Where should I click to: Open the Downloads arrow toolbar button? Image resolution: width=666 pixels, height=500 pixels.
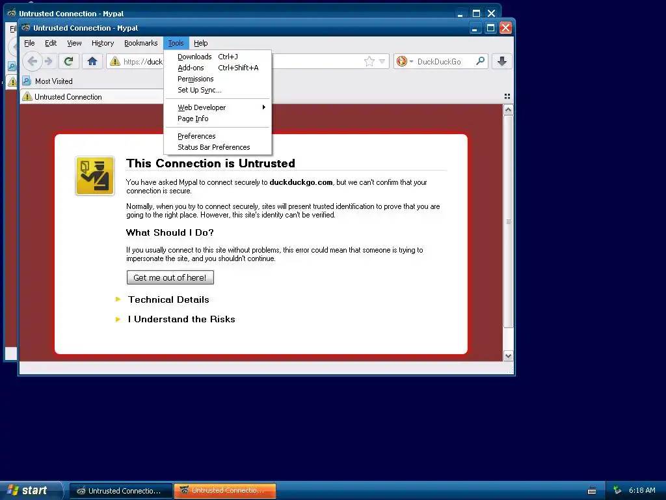[x=502, y=62]
